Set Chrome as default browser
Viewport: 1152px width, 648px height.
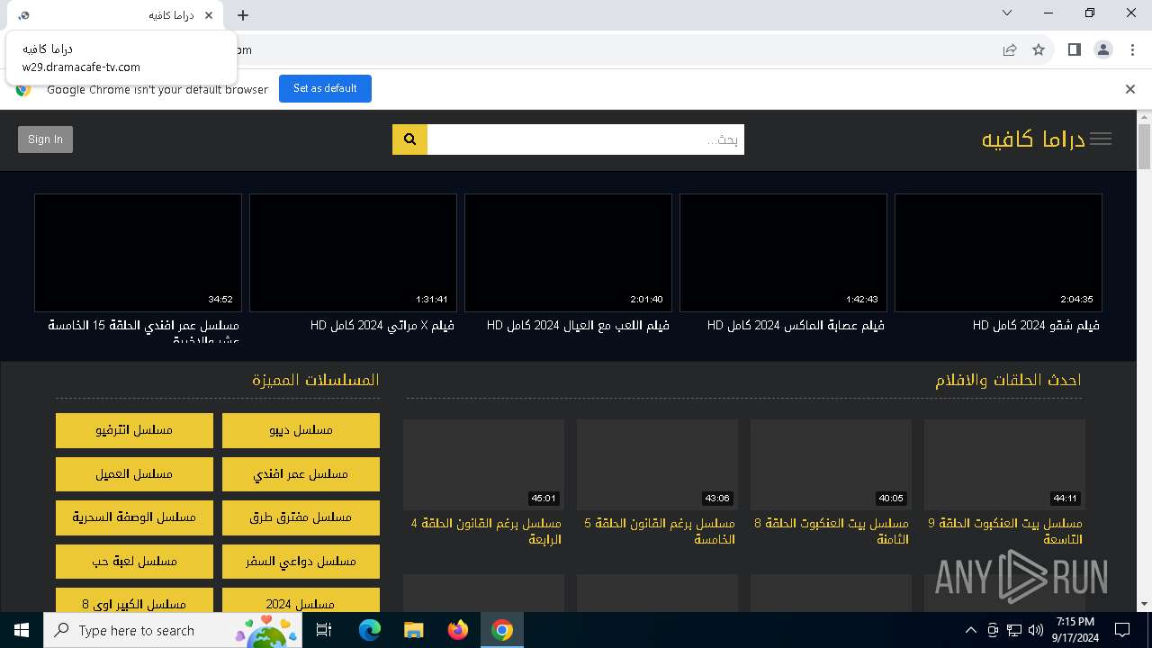click(x=325, y=88)
